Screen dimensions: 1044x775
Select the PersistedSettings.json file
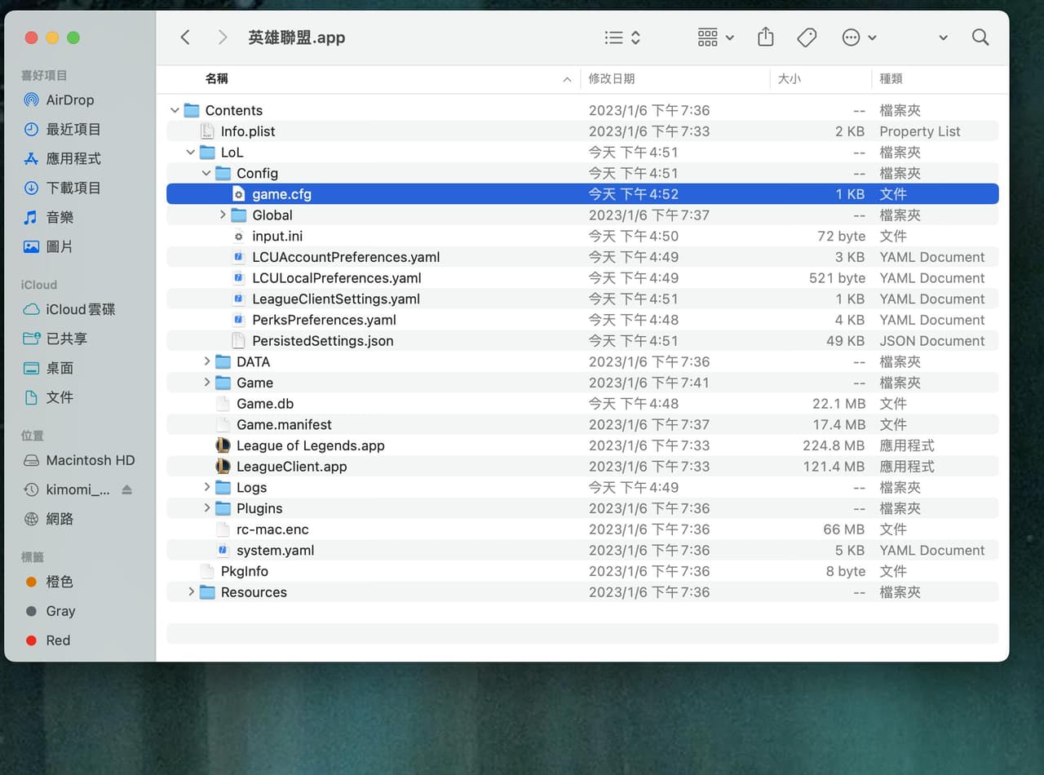[582, 341]
